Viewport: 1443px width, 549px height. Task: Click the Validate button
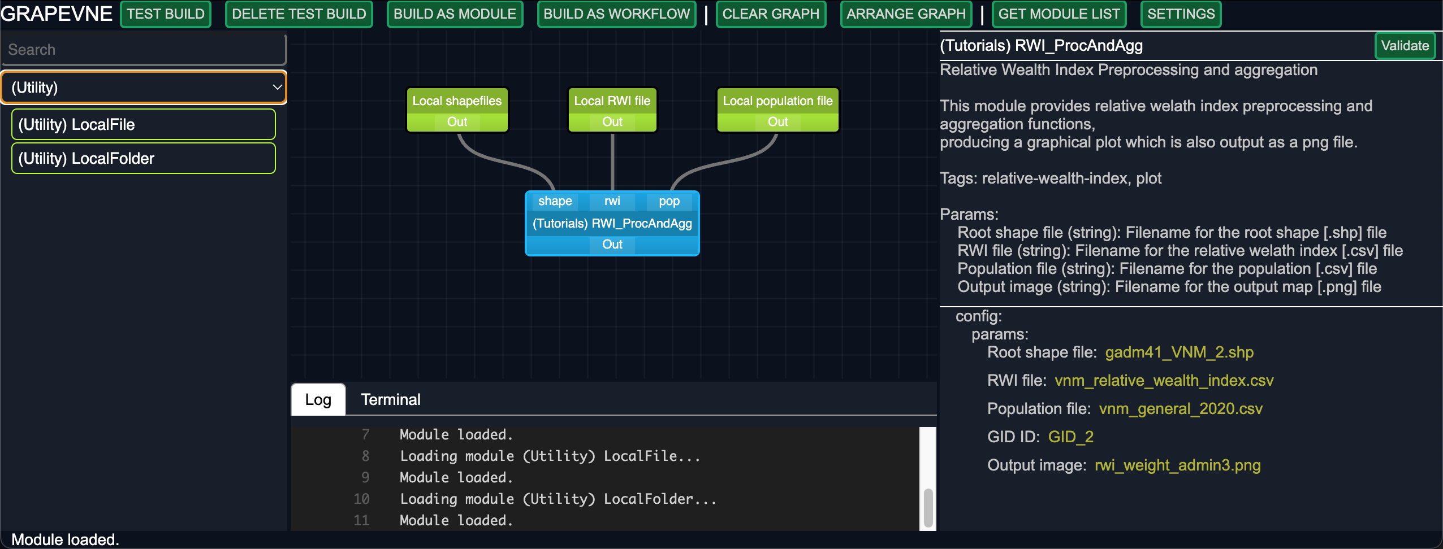coord(1405,46)
